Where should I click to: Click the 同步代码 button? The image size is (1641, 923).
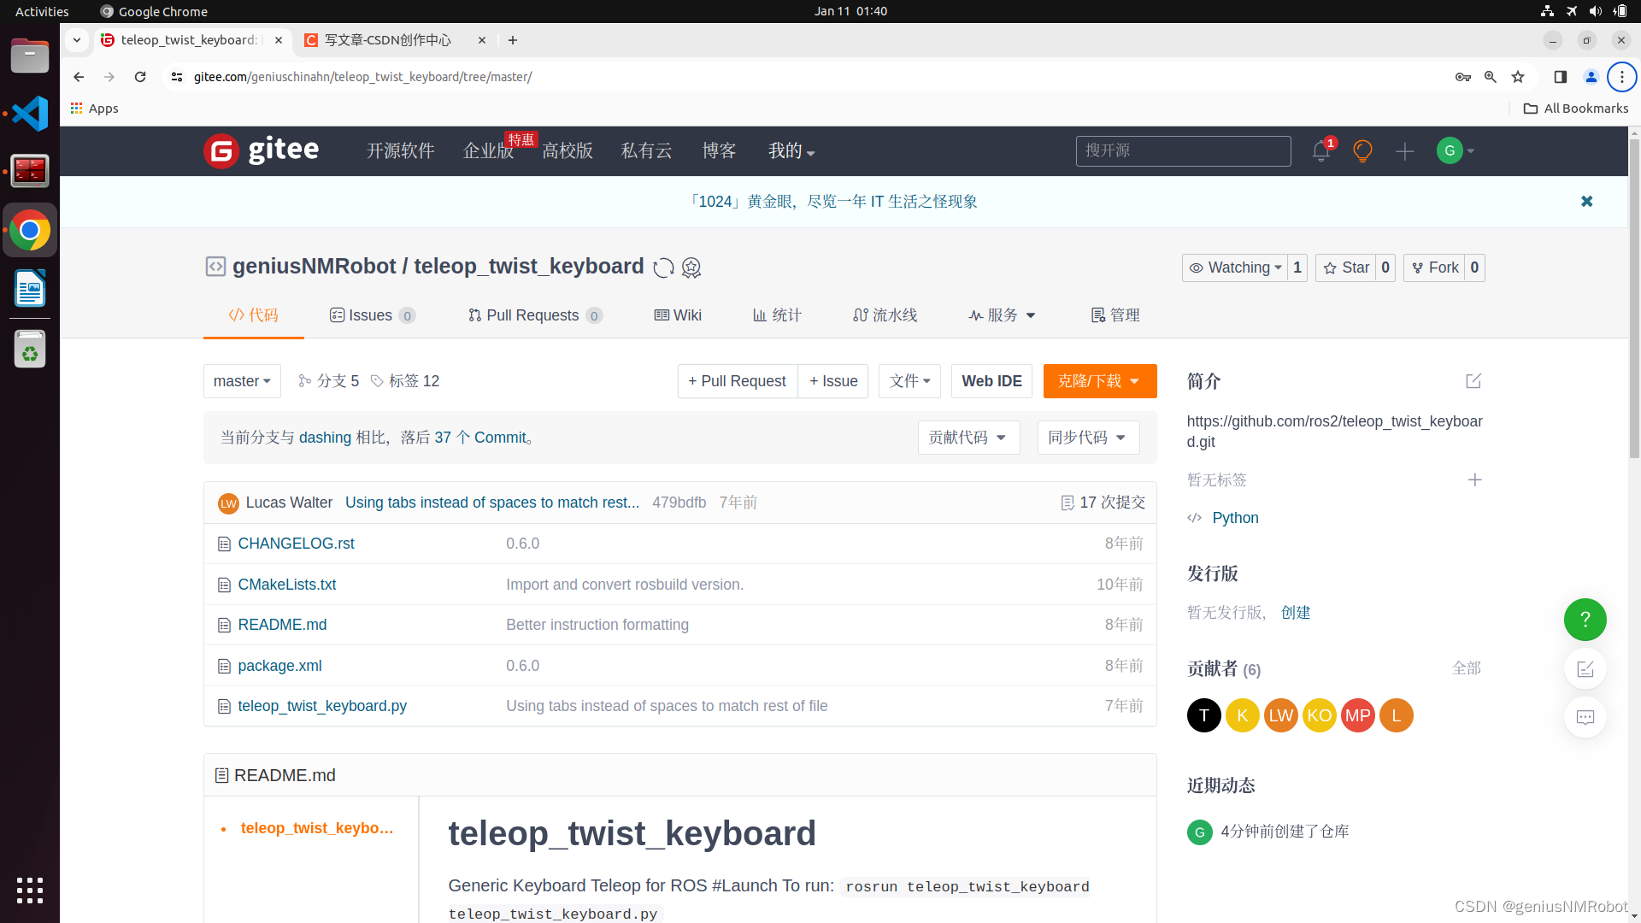[x=1086, y=438]
